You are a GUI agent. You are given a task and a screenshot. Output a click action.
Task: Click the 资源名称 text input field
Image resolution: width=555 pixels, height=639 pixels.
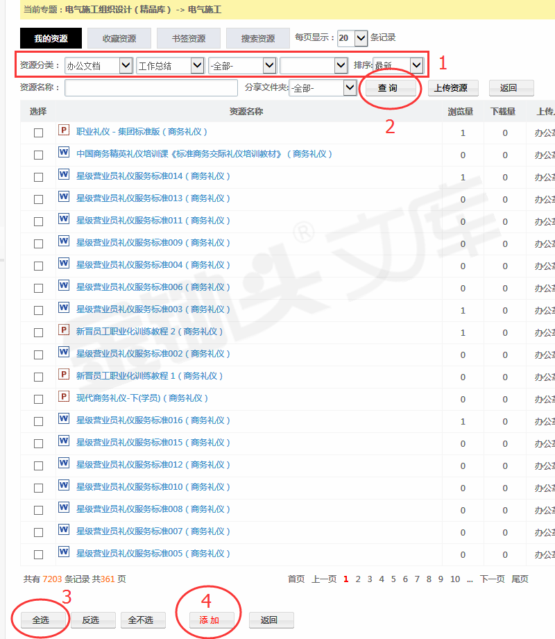tap(151, 88)
